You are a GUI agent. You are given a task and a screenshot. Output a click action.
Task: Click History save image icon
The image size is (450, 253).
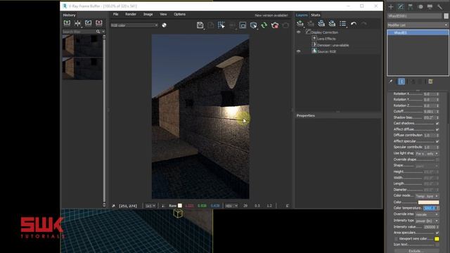click(x=67, y=23)
